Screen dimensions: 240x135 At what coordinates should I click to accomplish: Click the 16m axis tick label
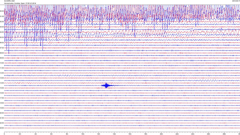(x=130, y=134)
